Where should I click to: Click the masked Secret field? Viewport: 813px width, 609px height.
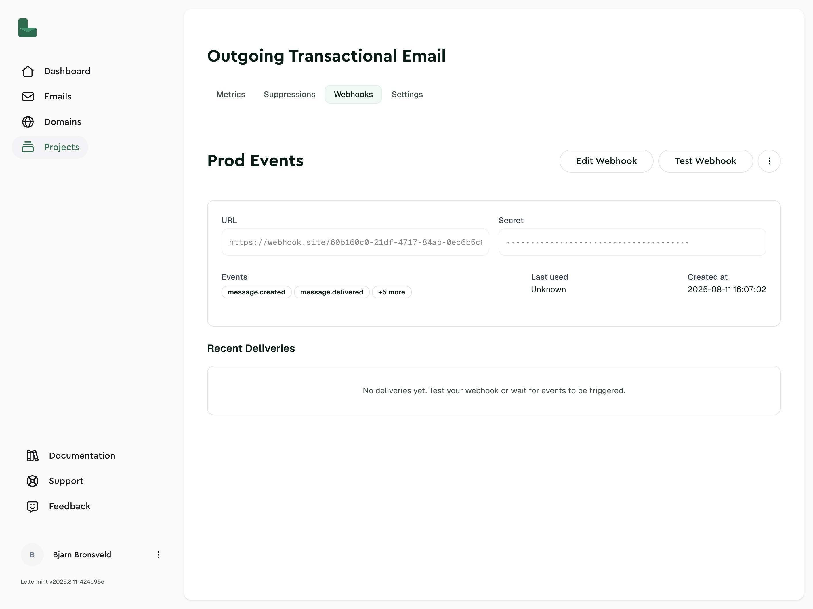tap(632, 242)
